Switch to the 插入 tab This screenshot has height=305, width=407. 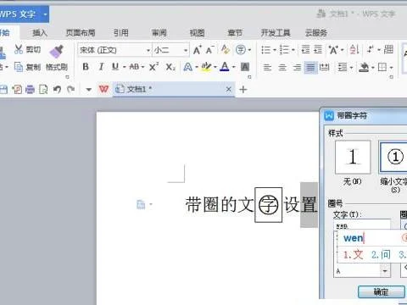40,33
